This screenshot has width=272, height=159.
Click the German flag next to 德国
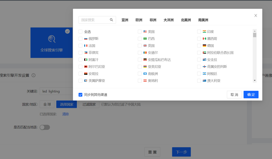(205, 46)
